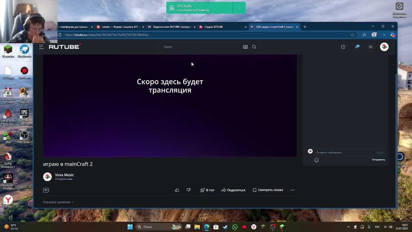Open the Transmission Qt Client shortcut
Image resolution: width=412 pixels, height=232 pixels.
[x=8, y=96]
